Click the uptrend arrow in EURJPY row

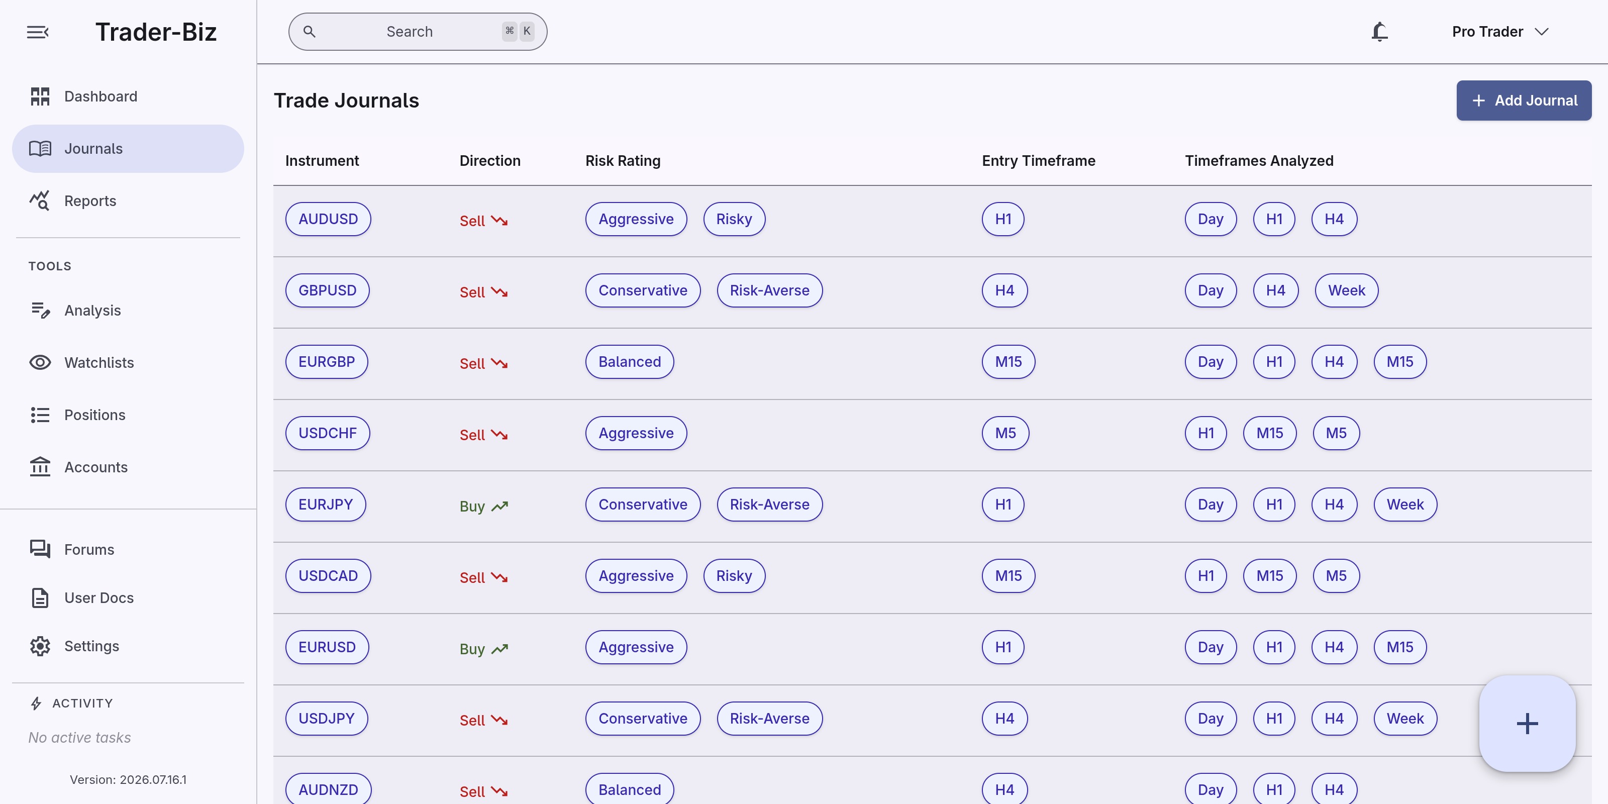(x=499, y=506)
